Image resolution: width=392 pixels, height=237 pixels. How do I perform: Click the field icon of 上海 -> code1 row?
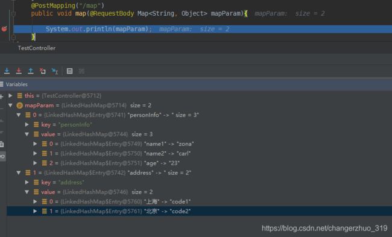point(45,201)
